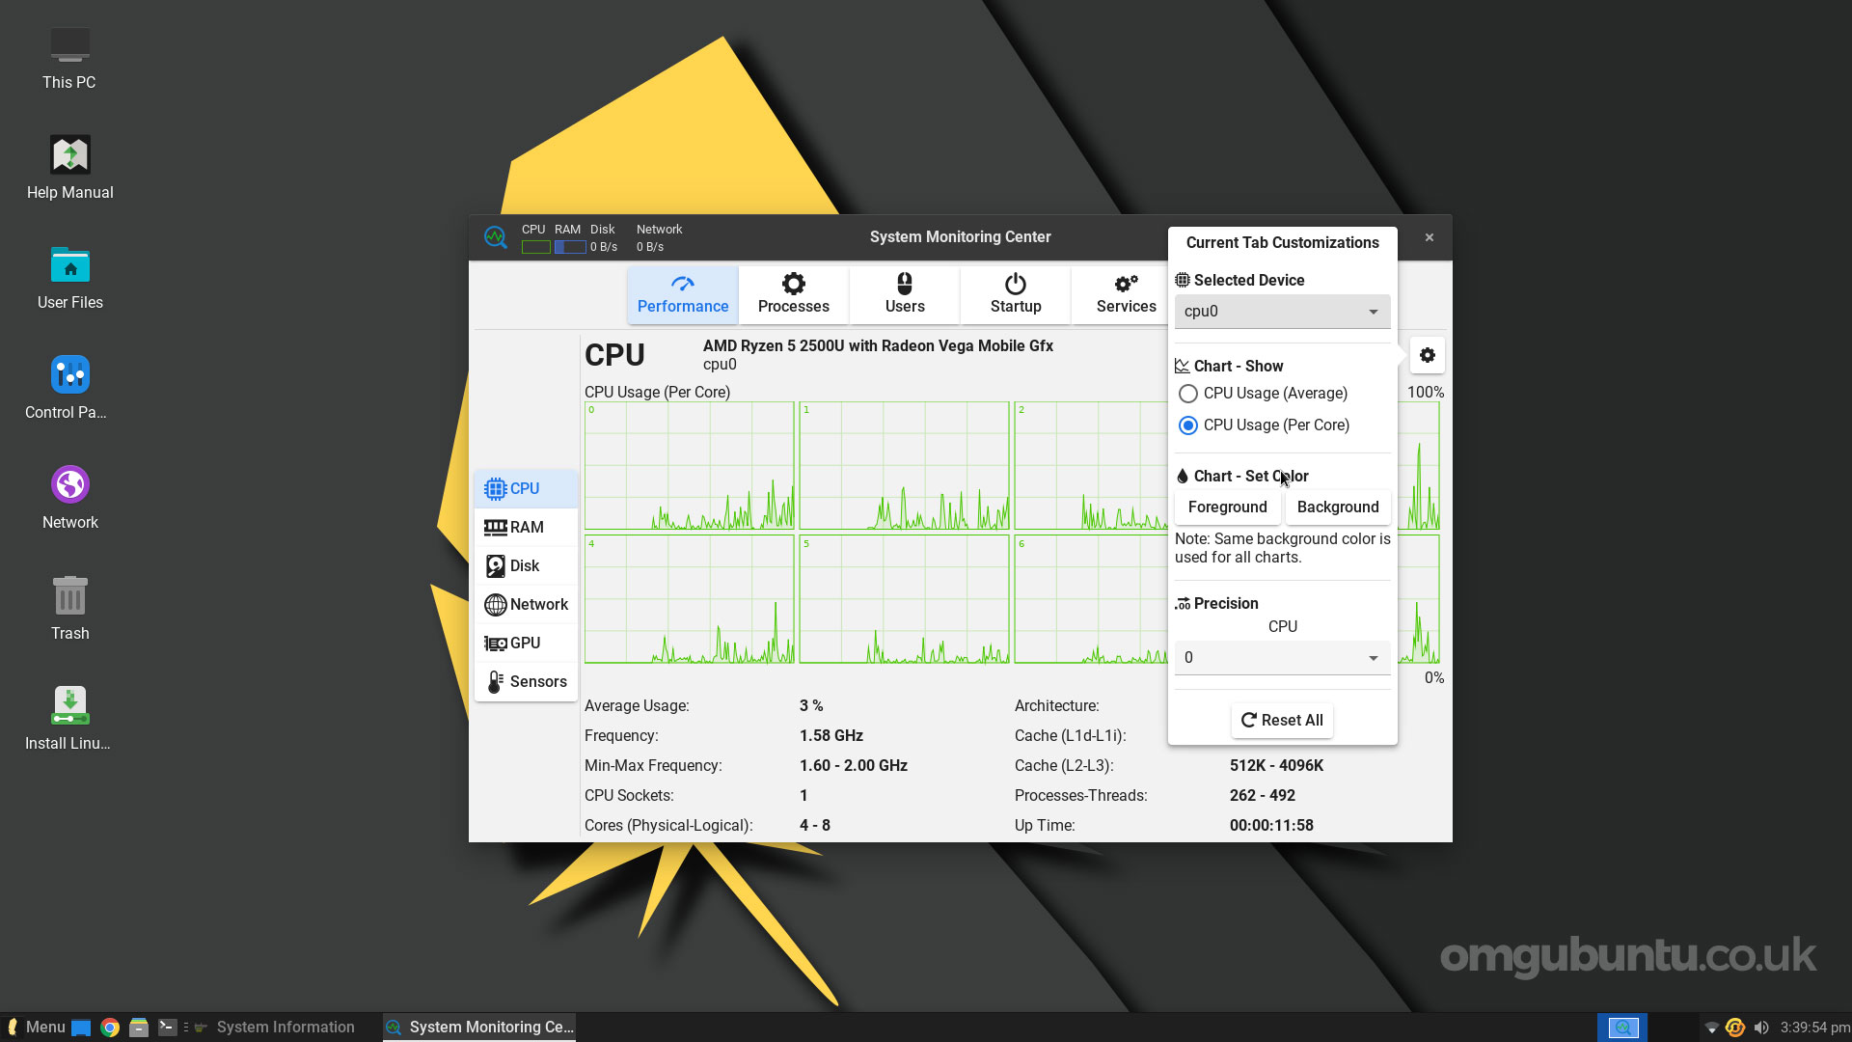Select CPU in the performance sidebar
The width and height of the screenshot is (1852, 1042).
[526, 489]
